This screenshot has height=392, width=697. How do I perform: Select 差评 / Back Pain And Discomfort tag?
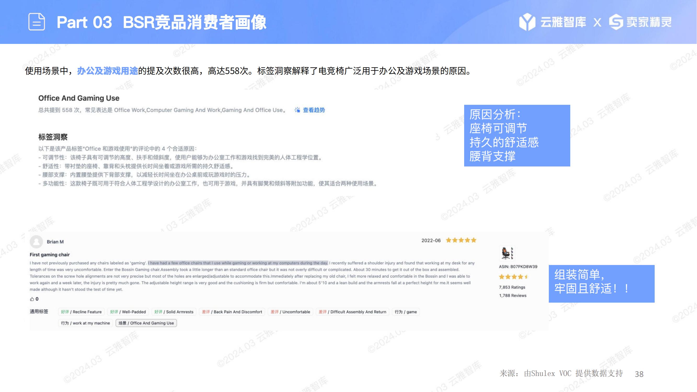click(232, 312)
